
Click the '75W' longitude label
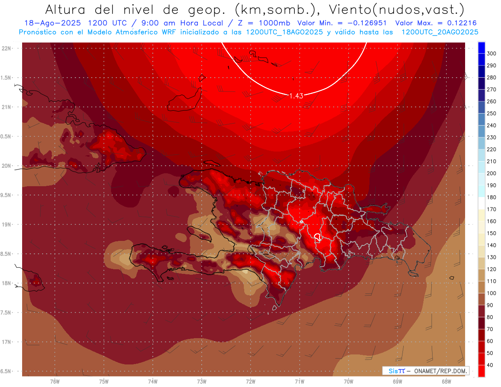[104, 382]
